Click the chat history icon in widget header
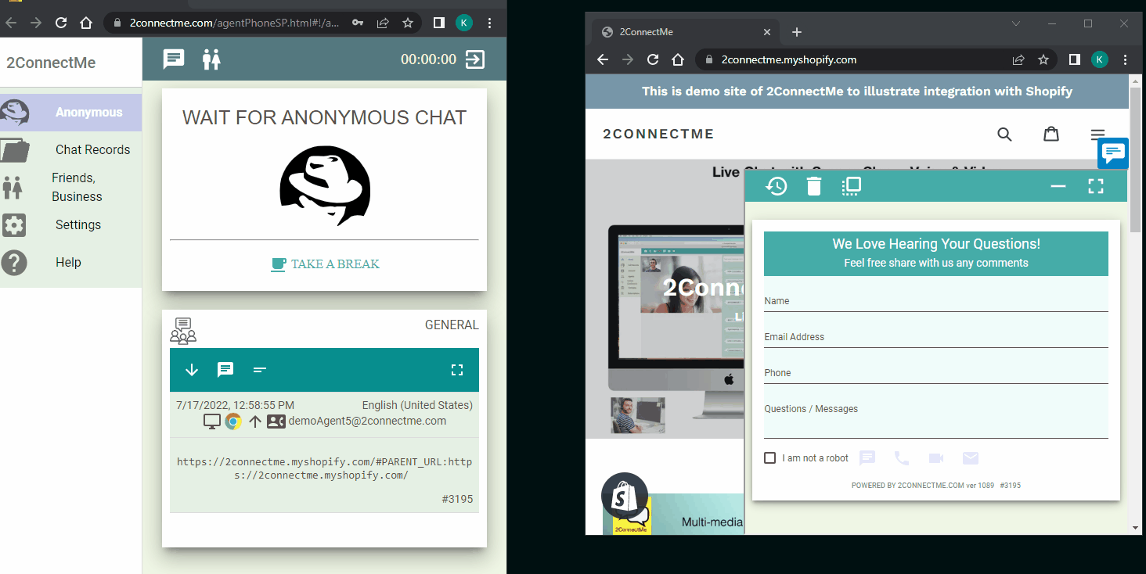Viewport: 1146px width, 574px height. (x=776, y=186)
